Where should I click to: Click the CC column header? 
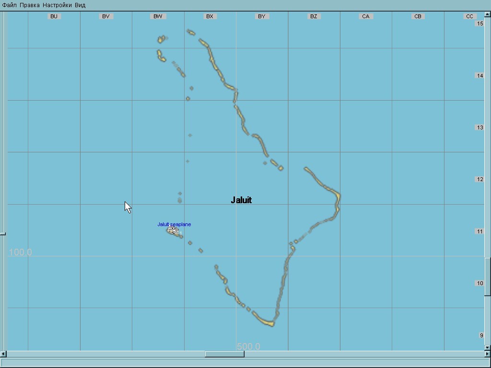(470, 16)
